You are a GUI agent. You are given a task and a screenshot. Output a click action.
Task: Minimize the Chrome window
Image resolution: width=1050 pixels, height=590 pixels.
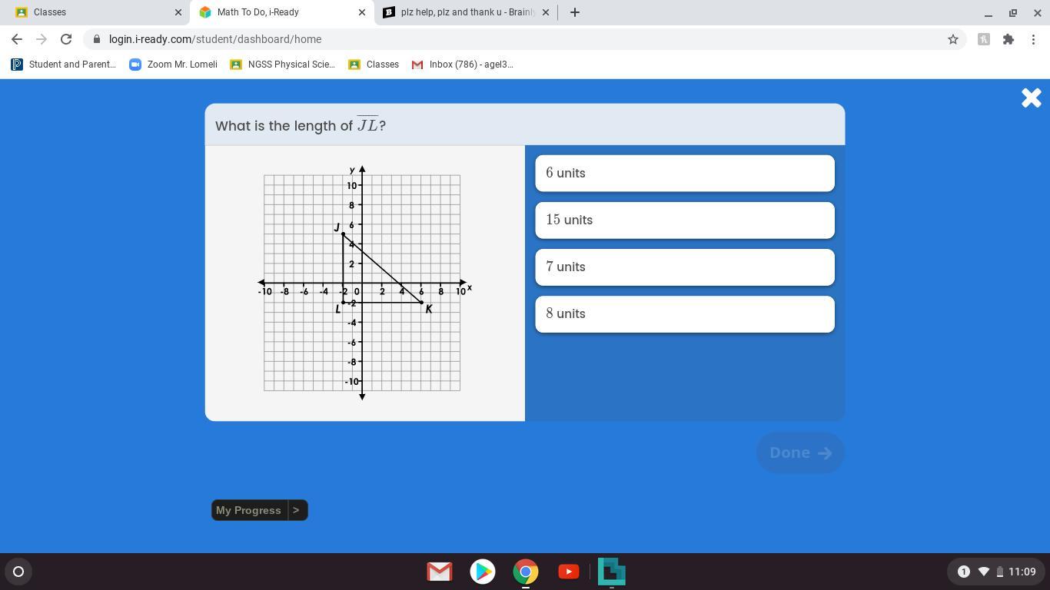point(989,13)
